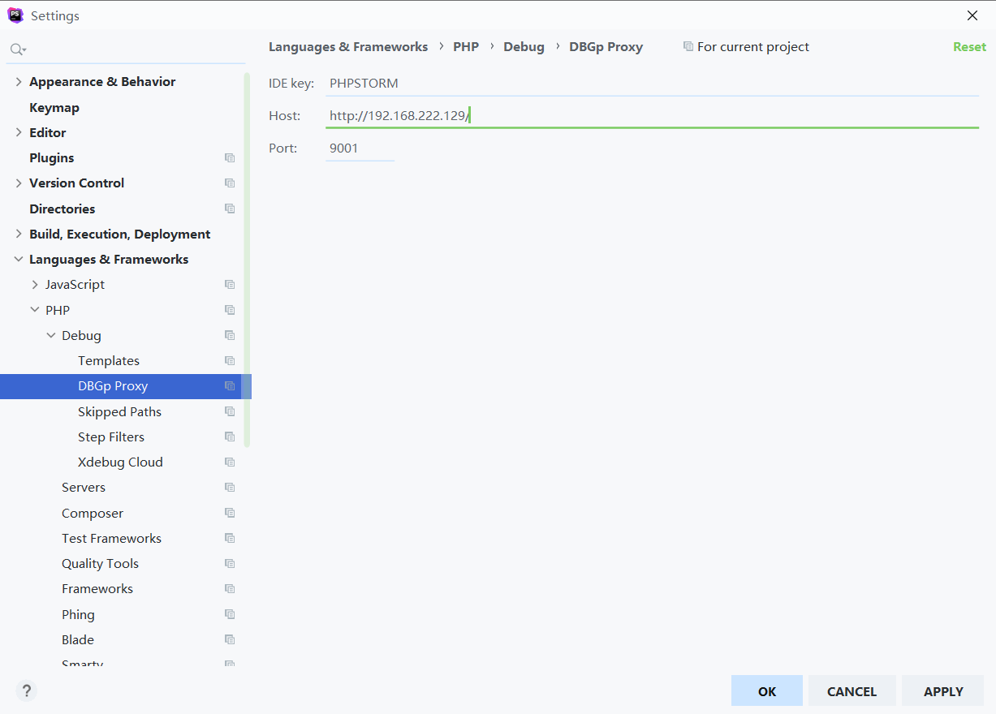
Task: Click the APPLY button
Action: (943, 691)
